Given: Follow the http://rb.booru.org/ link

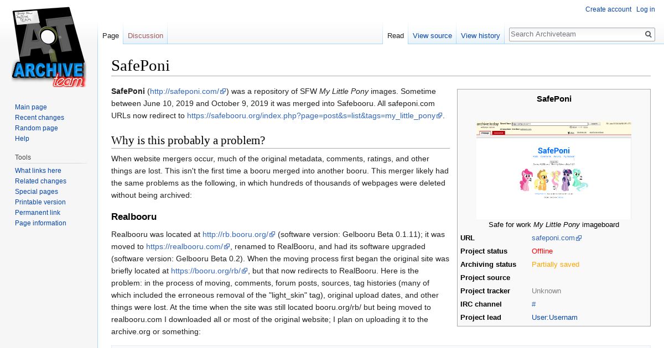Looking at the screenshot, I should tap(238, 234).
